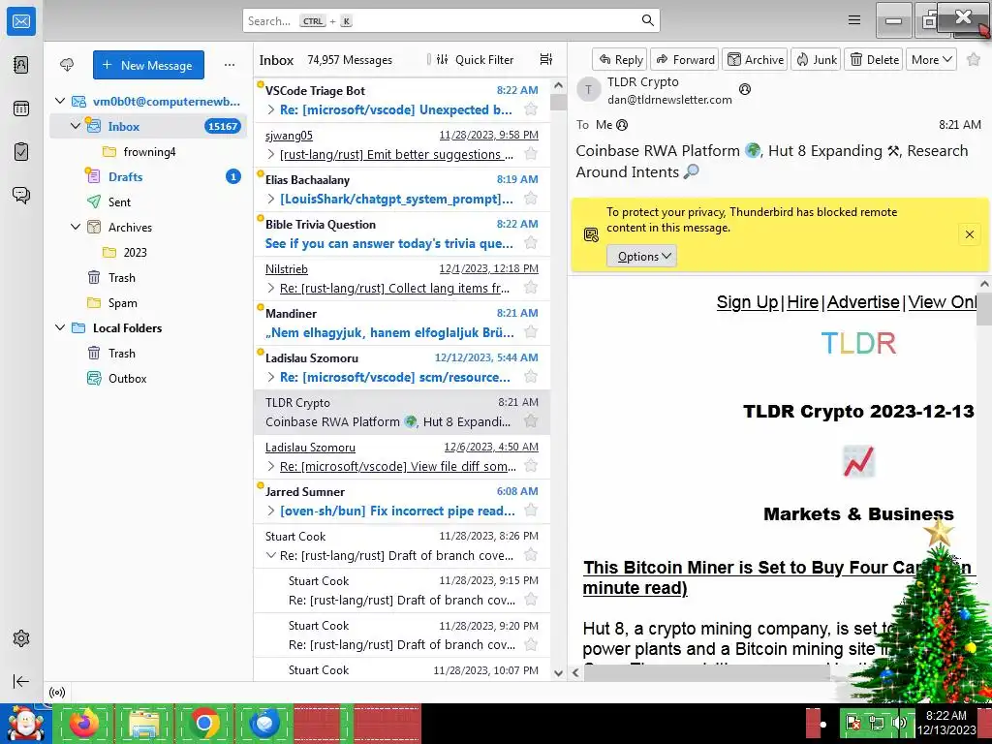Star the Elias Bachaalany message
This screenshot has height=744, width=992.
click(531, 199)
